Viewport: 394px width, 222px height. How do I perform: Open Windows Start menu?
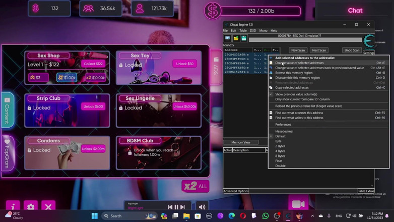(95, 216)
